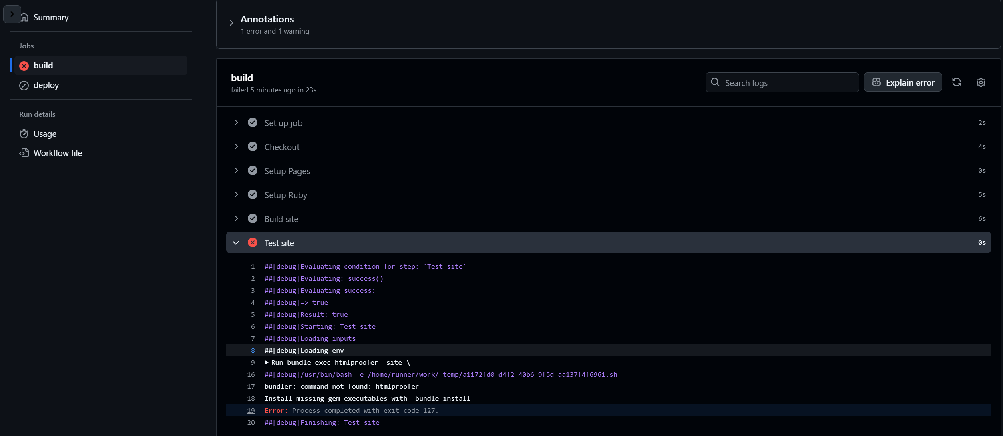
Task: Click log line number 19 link
Action: pyautogui.click(x=251, y=410)
